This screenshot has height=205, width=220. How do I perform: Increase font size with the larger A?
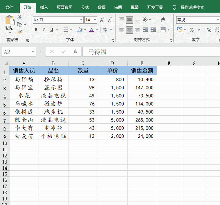102,20
